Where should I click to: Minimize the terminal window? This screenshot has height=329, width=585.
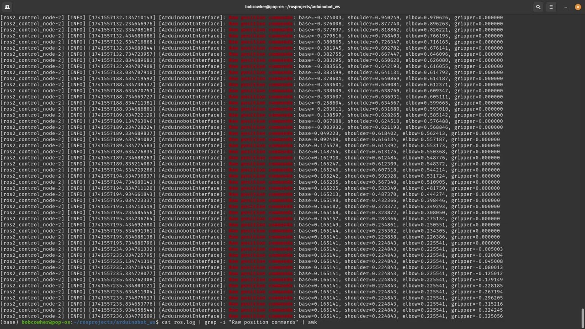[x=566, y=7]
